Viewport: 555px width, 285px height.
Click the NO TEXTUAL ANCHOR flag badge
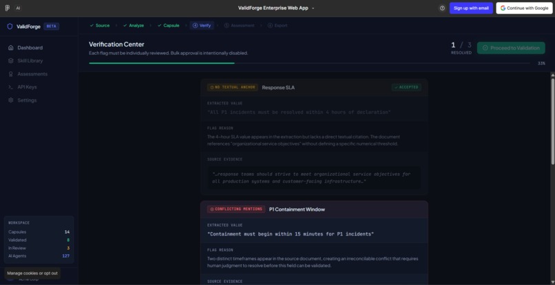(233, 87)
